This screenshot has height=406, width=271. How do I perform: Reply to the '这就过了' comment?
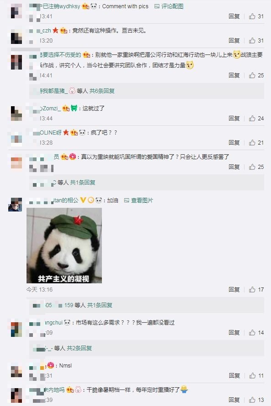(234, 119)
